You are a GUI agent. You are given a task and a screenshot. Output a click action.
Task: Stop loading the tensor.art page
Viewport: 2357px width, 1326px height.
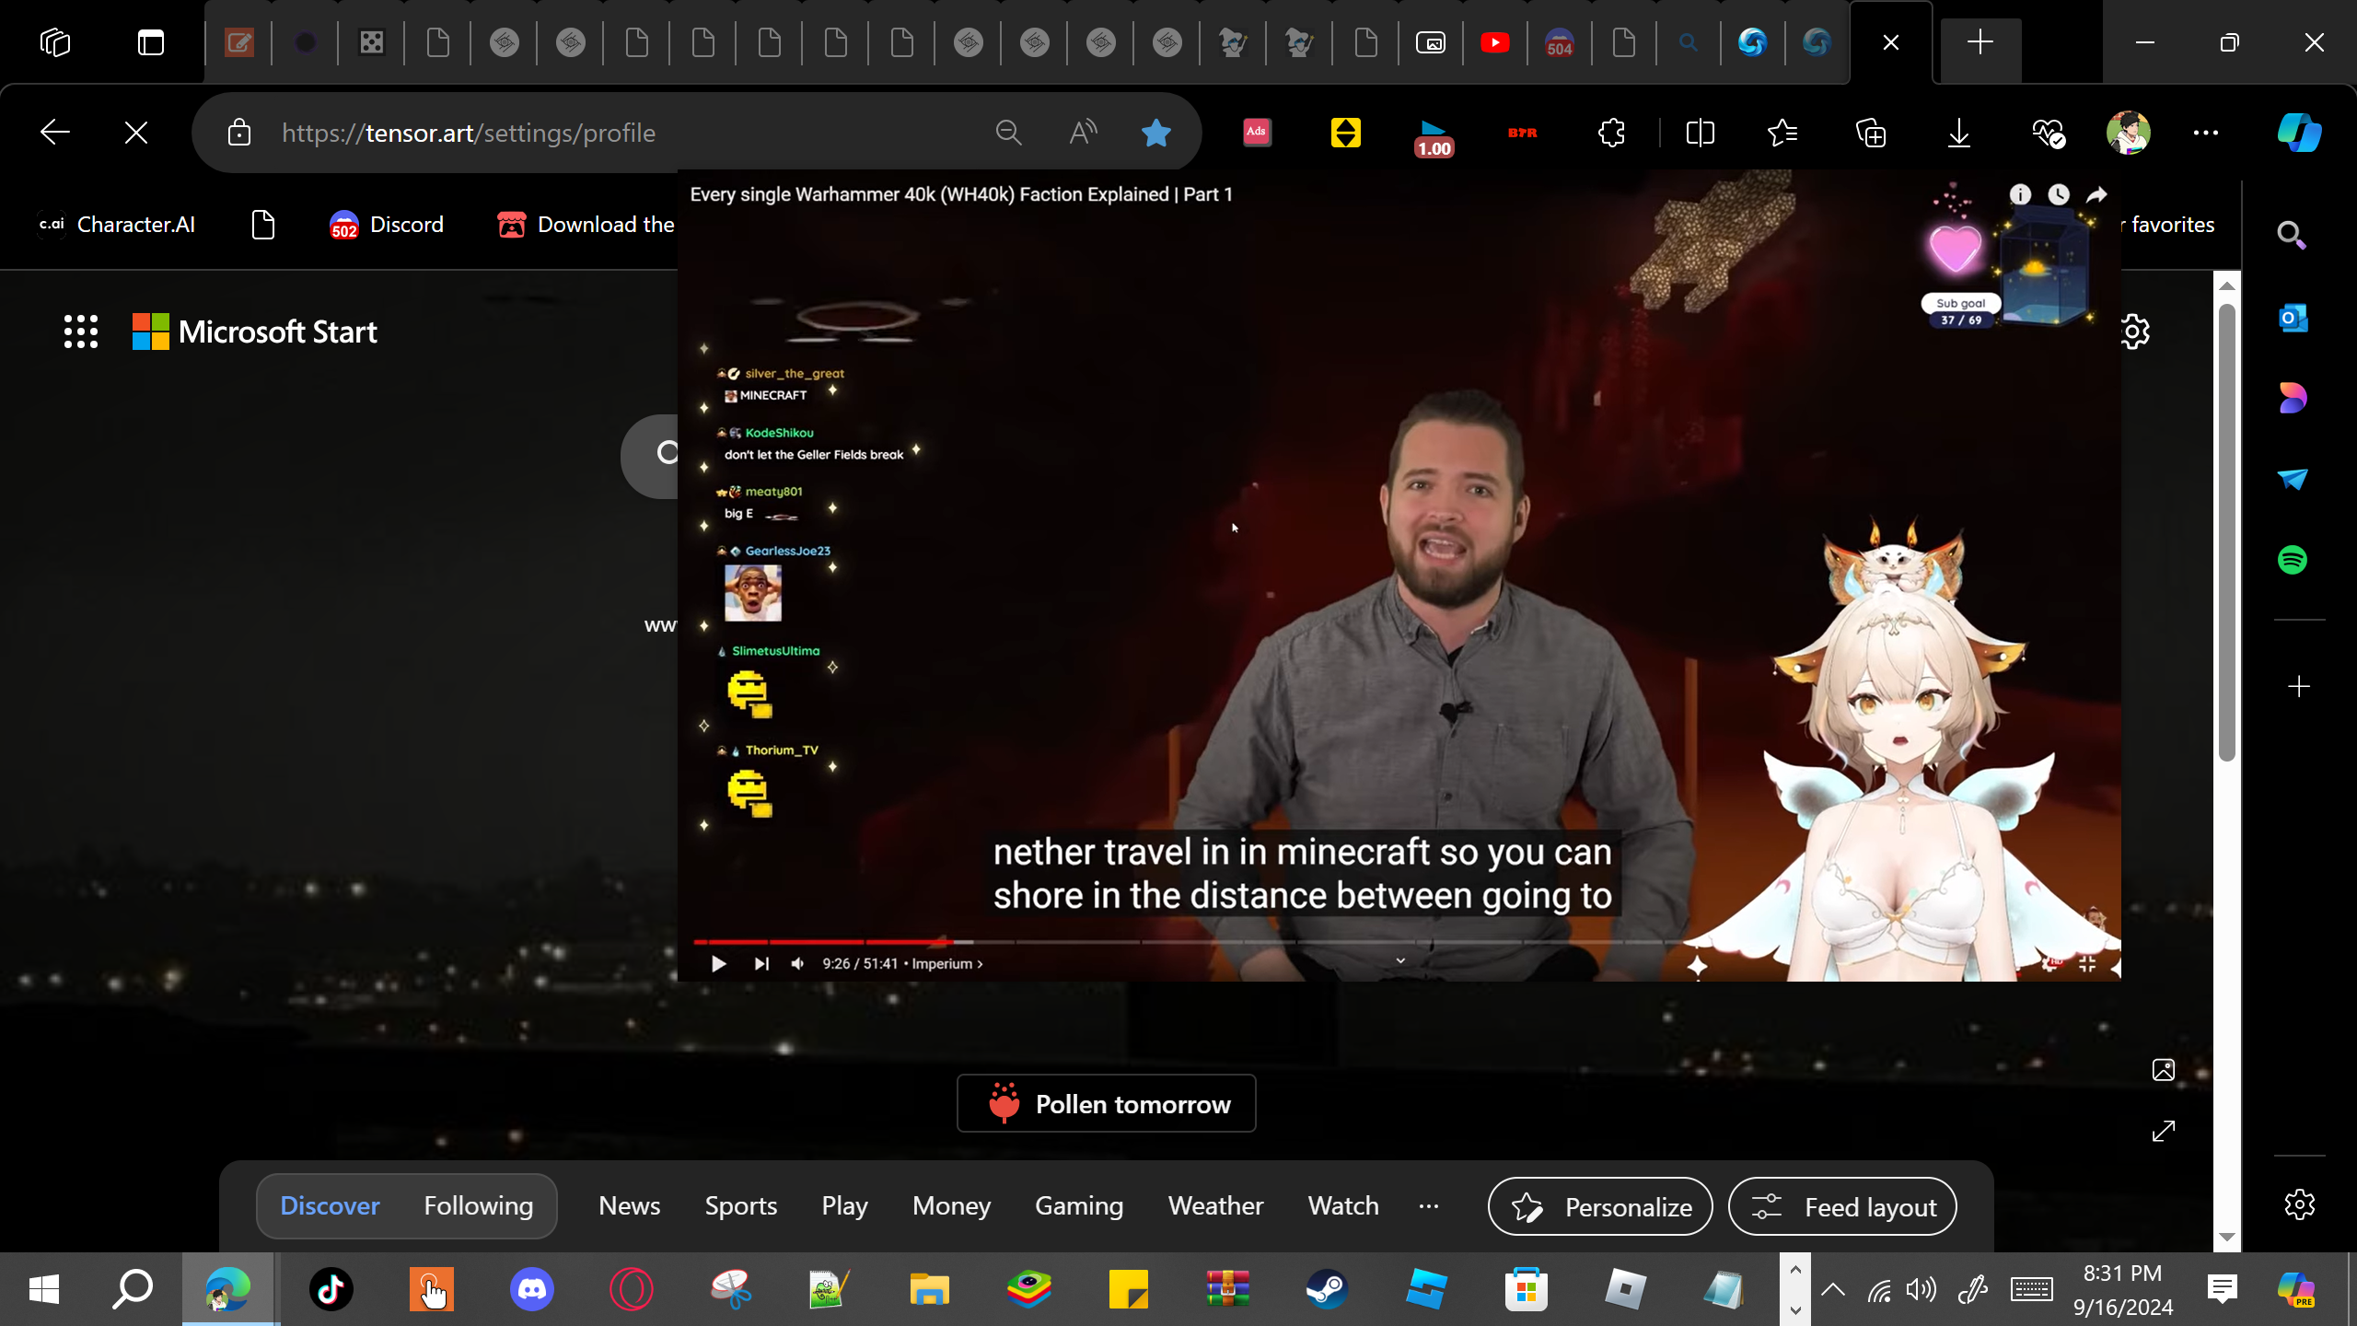click(136, 133)
